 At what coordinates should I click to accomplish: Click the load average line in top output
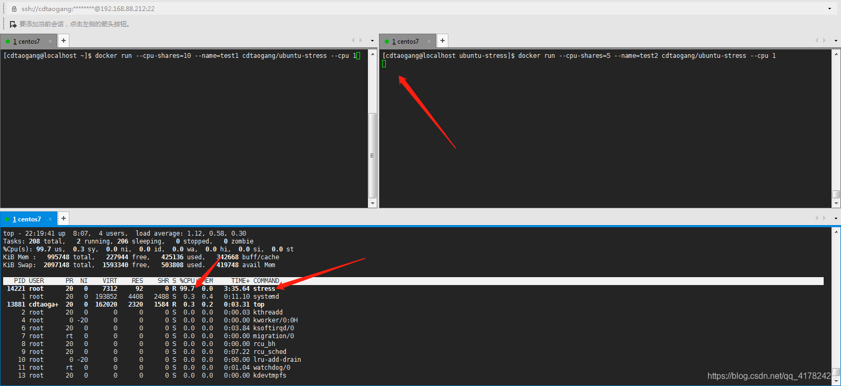pyautogui.click(x=125, y=233)
